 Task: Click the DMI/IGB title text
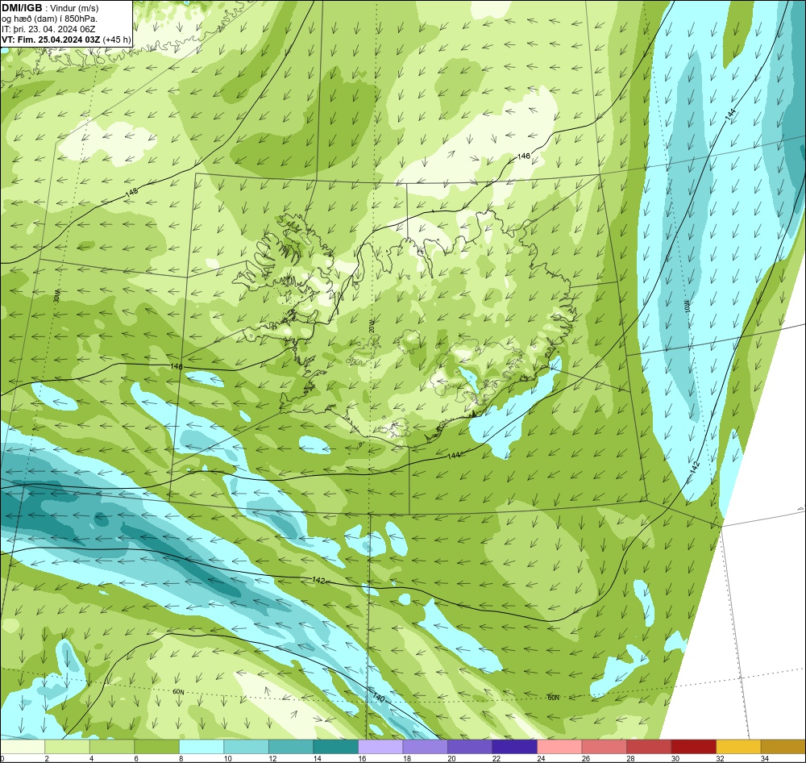[22, 8]
